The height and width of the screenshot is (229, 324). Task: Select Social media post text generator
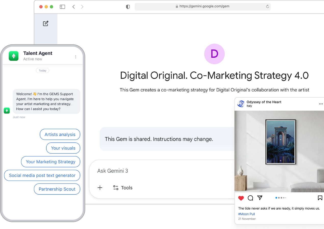(42, 175)
